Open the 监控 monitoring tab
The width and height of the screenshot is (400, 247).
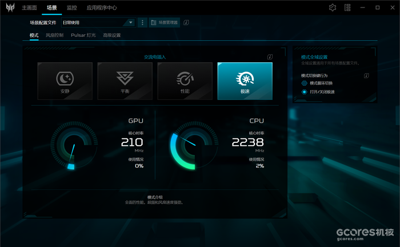71,8
